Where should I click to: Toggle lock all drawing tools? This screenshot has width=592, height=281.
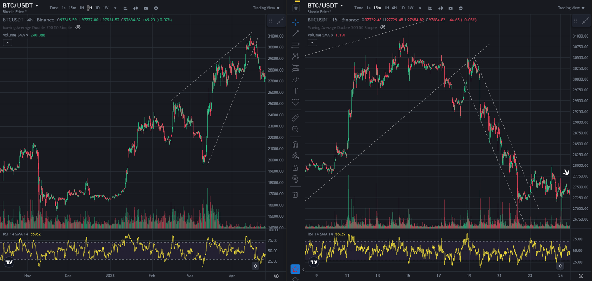(295, 168)
